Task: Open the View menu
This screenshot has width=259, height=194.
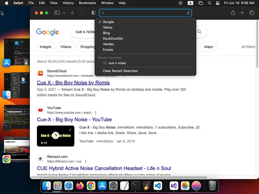Action: click(54, 3)
